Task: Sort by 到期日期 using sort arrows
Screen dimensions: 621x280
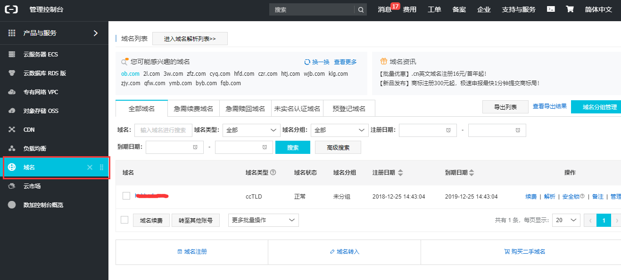Action: pyautogui.click(x=472, y=173)
